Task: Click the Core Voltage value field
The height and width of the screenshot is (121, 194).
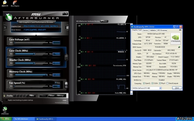Action: pyautogui.click(x=56, y=43)
